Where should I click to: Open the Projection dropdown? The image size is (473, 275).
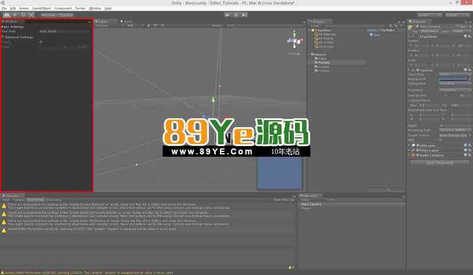[x=455, y=90]
